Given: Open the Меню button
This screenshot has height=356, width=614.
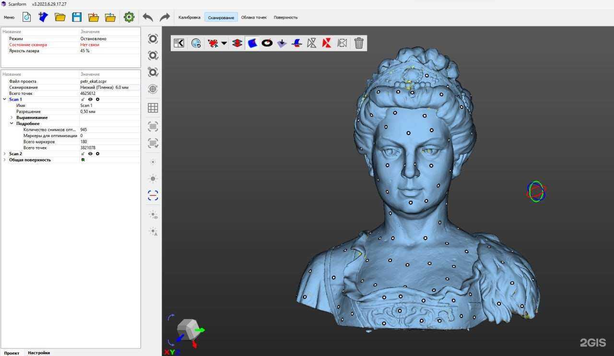Looking at the screenshot, I should (9, 17).
